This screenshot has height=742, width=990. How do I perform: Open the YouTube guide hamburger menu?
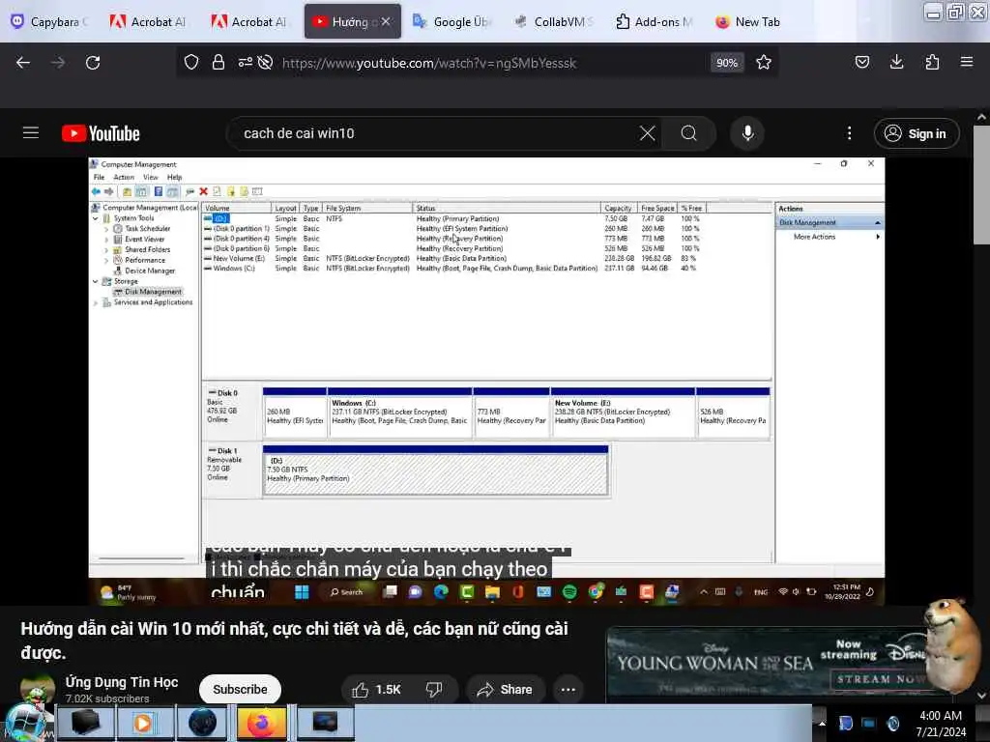(x=31, y=133)
